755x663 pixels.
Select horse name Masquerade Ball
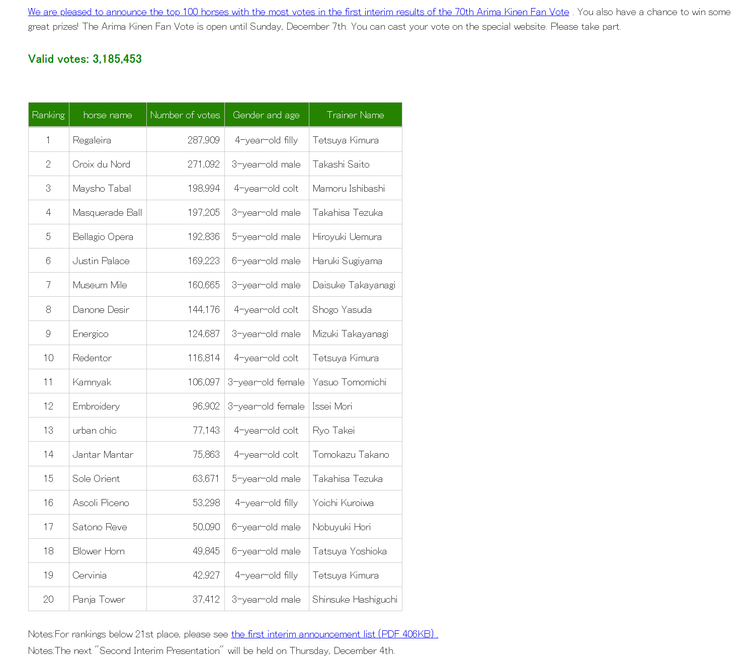[x=107, y=212]
